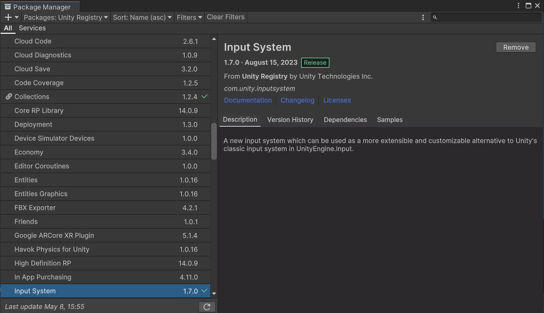Click the Last update May 8, 15:55 status
This screenshot has width=544, height=313.
click(x=45, y=307)
